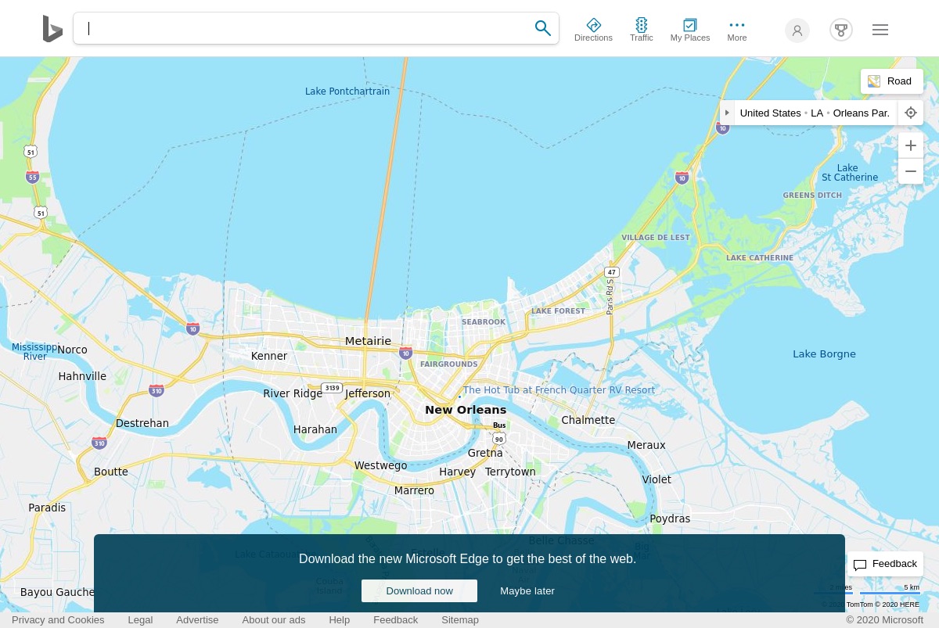Open Microsoft Rewards trophy icon
939x628 pixels.
(x=841, y=31)
